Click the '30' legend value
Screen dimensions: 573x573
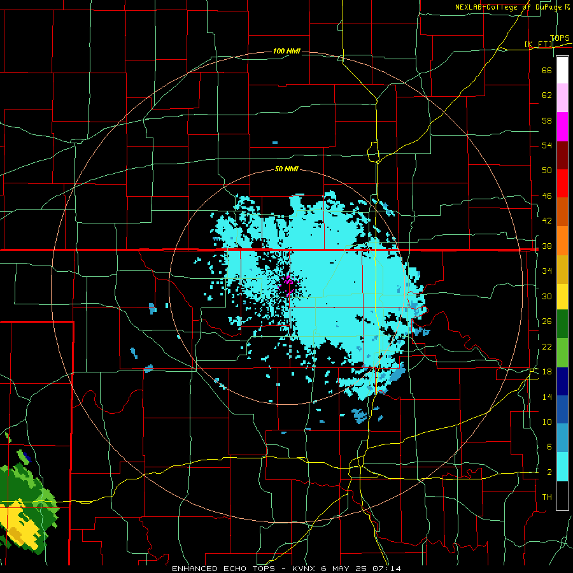tap(547, 296)
